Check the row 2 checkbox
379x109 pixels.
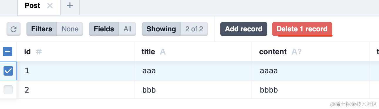tap(8, 90)
